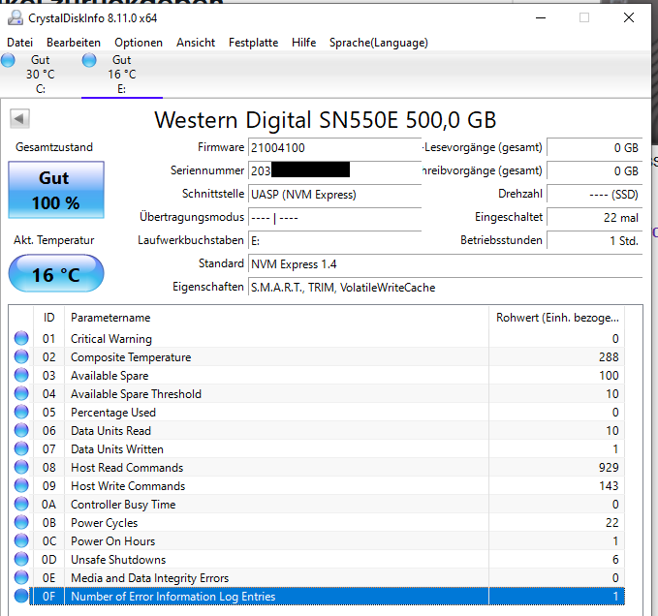Click the status orb for Power On Hours
The width and height of the screenshot is (658, 616).
pos(21,540)
